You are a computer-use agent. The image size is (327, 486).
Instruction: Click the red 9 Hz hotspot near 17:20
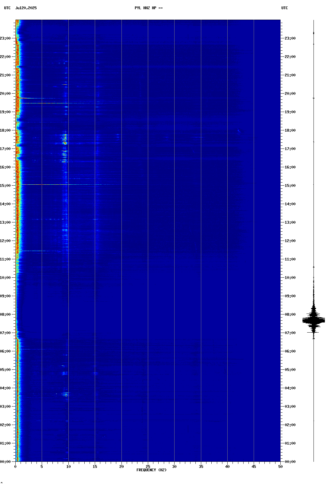click(65, 143)
